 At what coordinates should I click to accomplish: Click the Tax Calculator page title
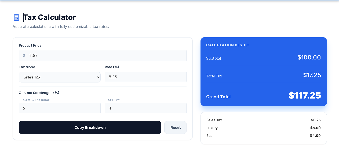tap(49, 17)
